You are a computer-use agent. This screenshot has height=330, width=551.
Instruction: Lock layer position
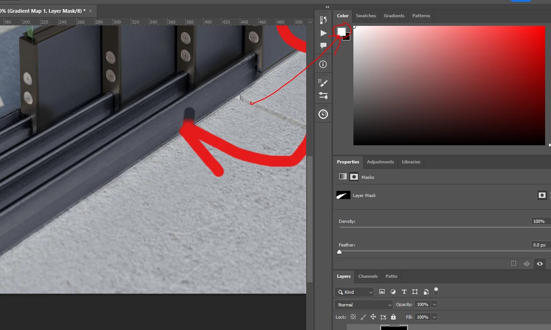pos(373,317)
